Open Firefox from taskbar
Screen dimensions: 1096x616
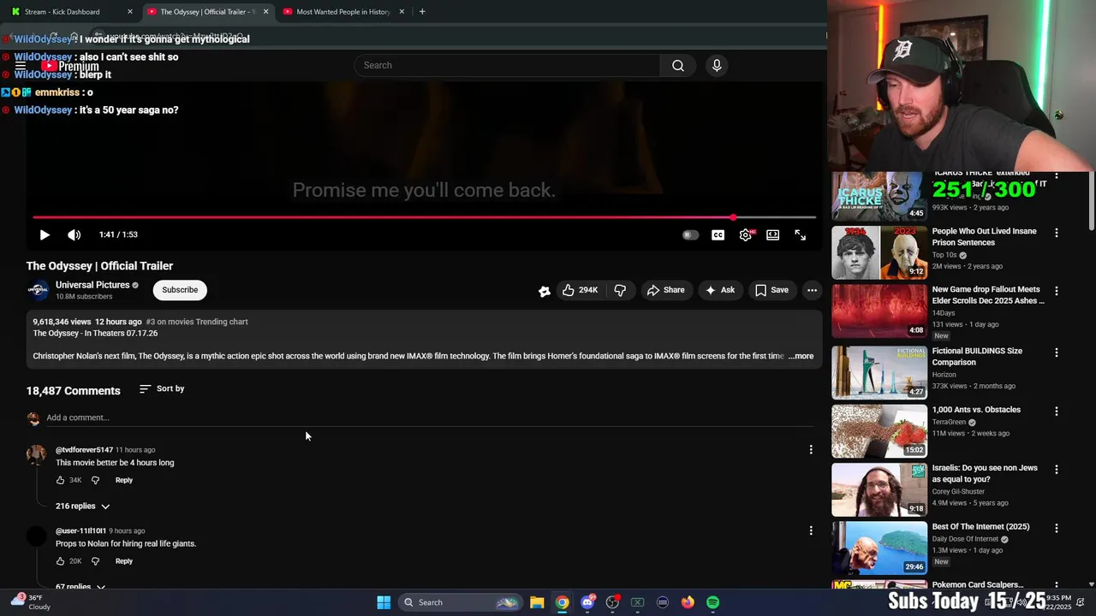(688, 602)
